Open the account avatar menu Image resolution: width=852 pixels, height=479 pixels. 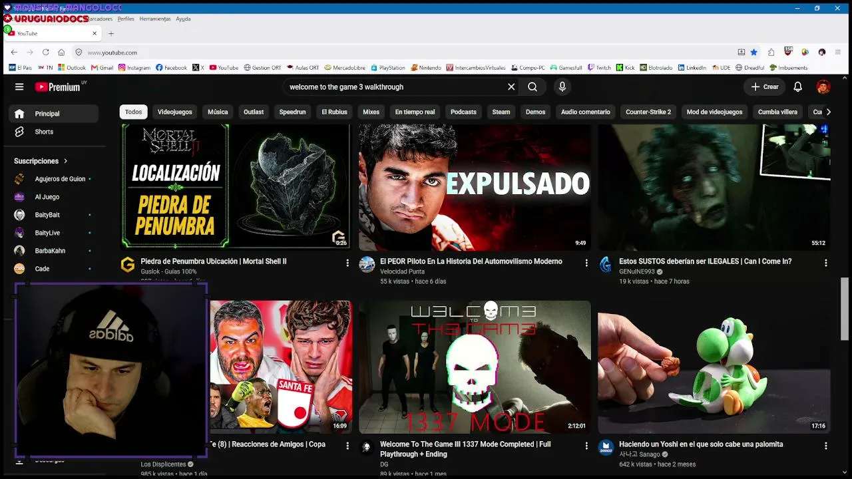coord(823,86)
